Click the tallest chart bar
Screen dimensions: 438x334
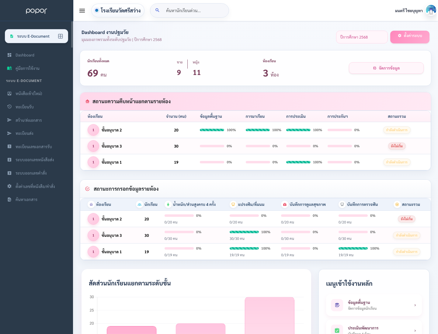tap(269, 315)
